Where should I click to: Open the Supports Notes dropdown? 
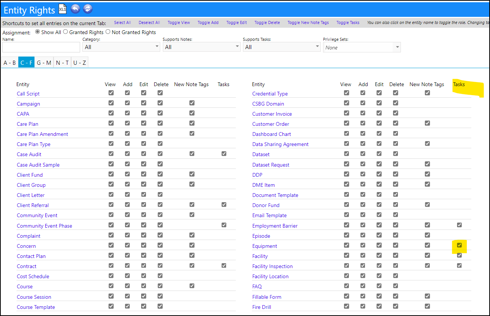tap(201, 47)
